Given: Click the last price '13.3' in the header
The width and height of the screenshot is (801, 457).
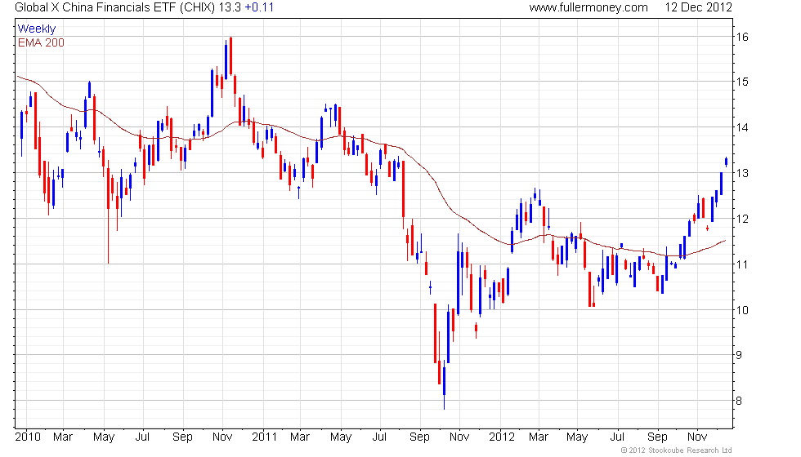Looking at the screenshot, I should (x=230, y=7).
